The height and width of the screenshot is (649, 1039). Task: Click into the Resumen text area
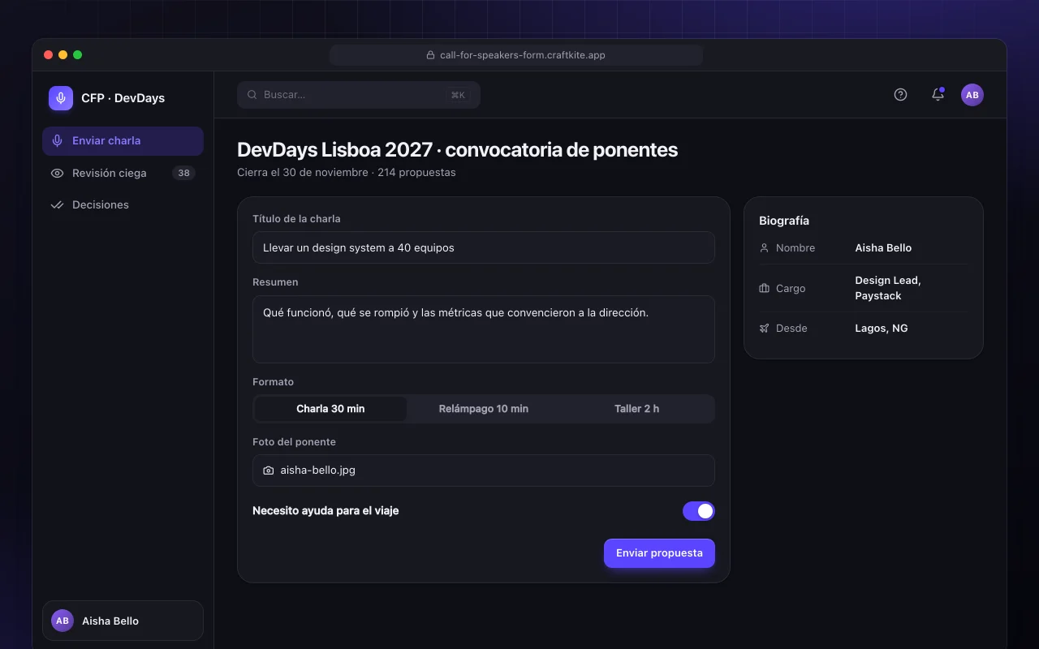tap(484, 329)
